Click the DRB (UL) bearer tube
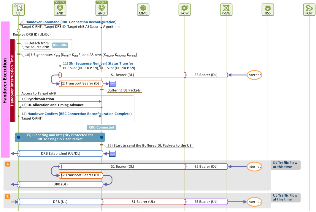Screen dimensions: 316x212 click(x=60, y=202)
